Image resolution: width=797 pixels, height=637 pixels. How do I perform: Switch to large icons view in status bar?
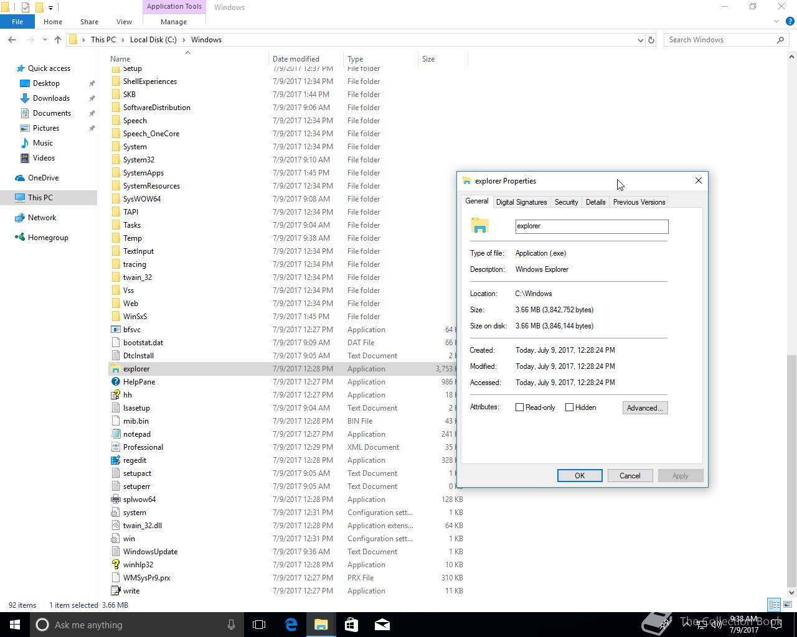[788, 605]
